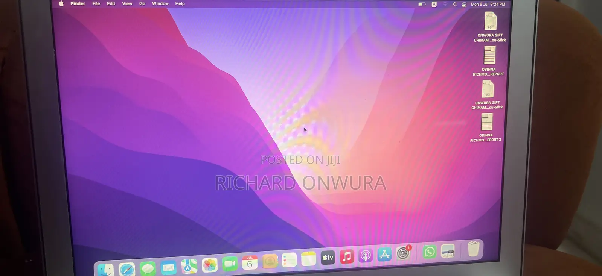
Task: Open the Preview app icon beside WhatsApp
Action: coord(448,251)
